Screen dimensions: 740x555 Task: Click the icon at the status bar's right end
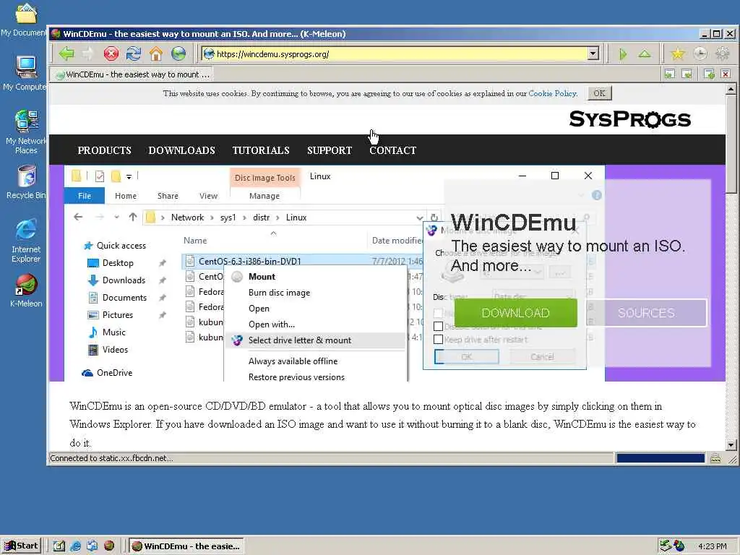(x=715, y=457)
